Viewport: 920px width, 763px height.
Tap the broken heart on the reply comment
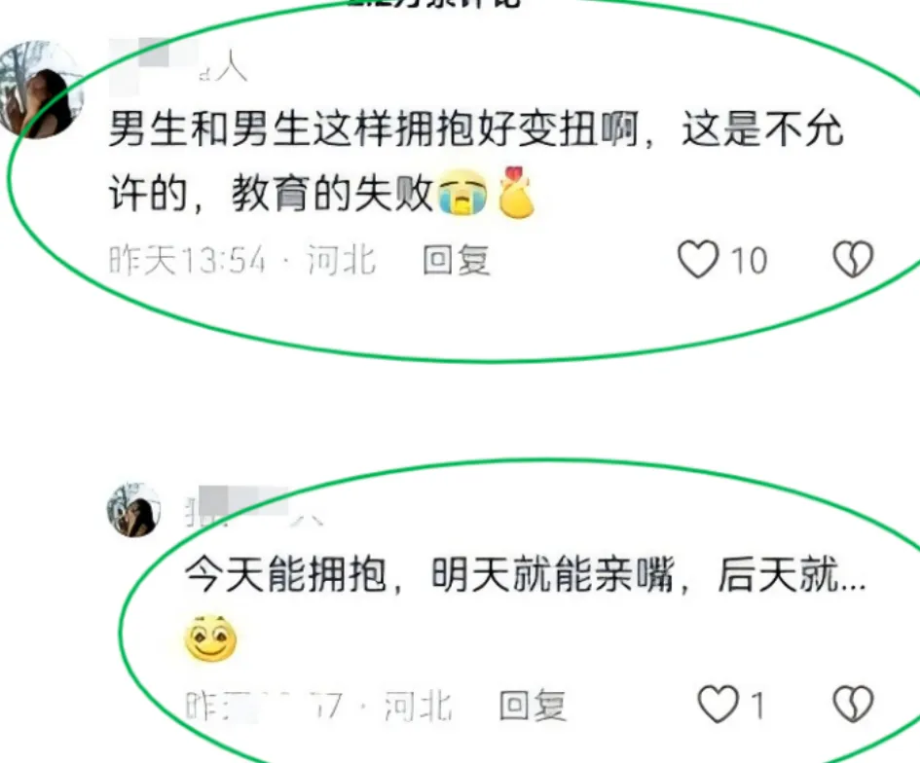click(x=853, y=704)
